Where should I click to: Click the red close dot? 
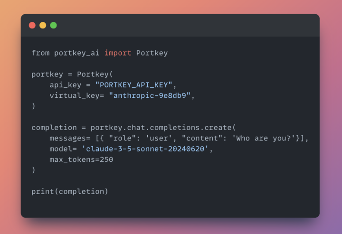tap(32, 25)
